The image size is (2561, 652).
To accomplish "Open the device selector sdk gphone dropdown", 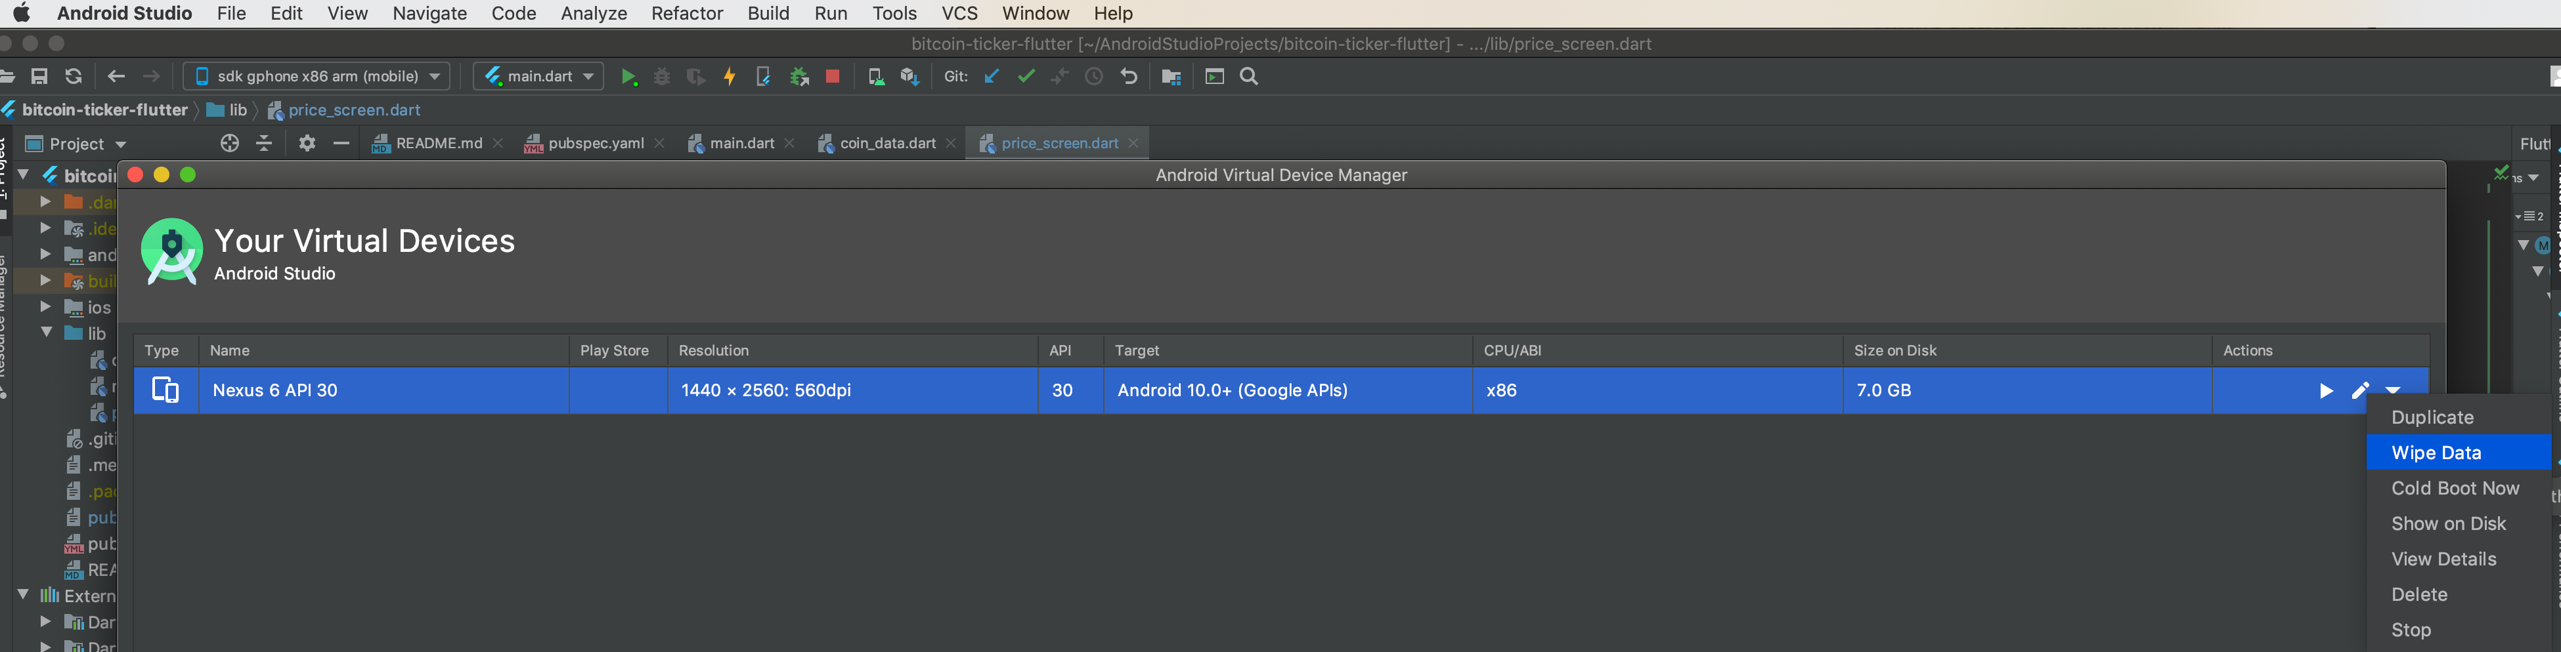I will point(317,76).
